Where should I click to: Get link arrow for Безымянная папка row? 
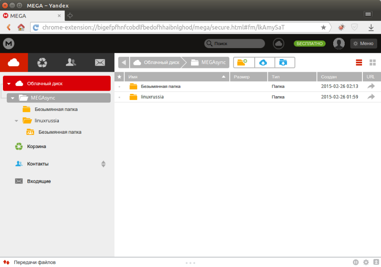pos(371,86)
